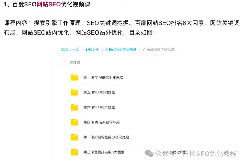Open folder icon for 第六课SEO站外优化
This screenshot has height=163, width=244.
[x=74, y=107]
